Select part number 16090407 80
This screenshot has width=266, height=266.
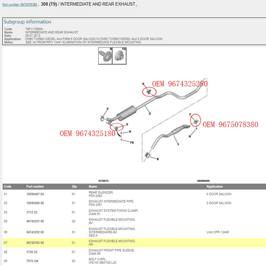click(x=35, y=194)
